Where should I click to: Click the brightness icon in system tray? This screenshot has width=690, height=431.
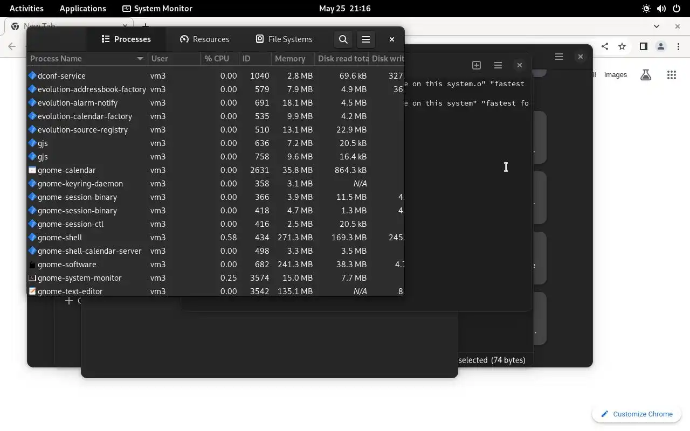[x=646, y=8]
